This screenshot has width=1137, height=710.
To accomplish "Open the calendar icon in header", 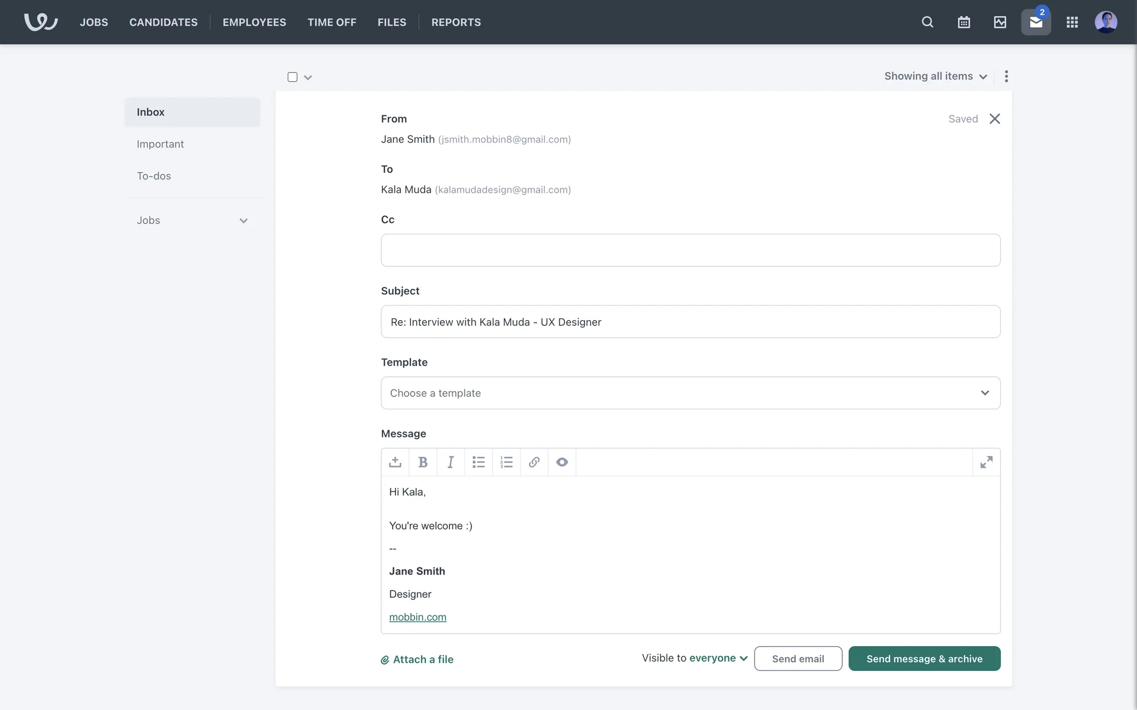I will pos(963,22).
